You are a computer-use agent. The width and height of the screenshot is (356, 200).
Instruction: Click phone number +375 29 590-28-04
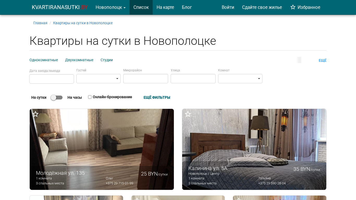(272, 183)
